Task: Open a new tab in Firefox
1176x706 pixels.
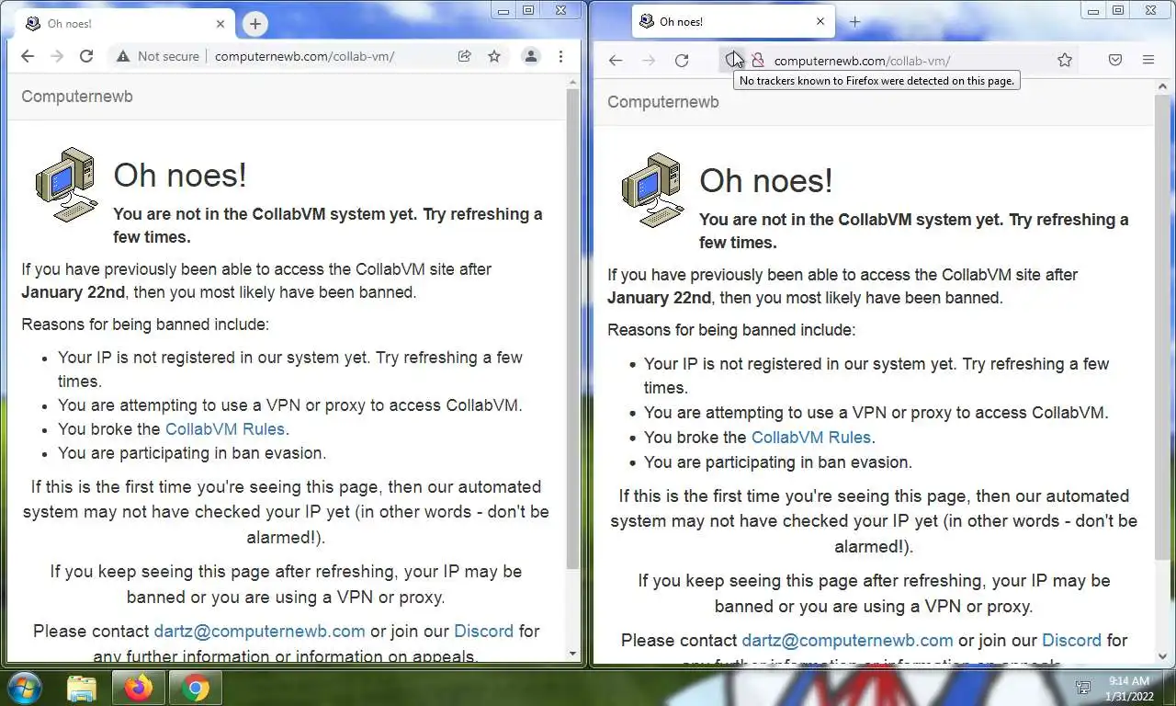Action: pyautogui.click(x=854, y=21)
